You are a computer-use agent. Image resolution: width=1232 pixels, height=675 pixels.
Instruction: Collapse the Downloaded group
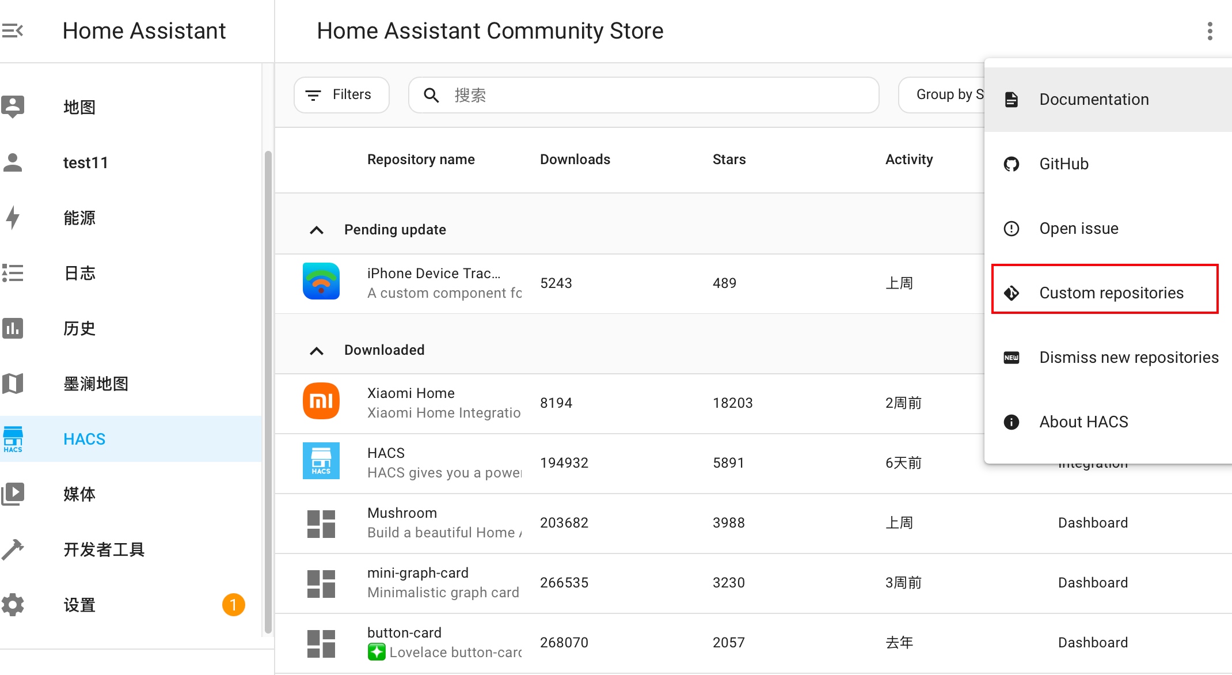tap(317, 351)
